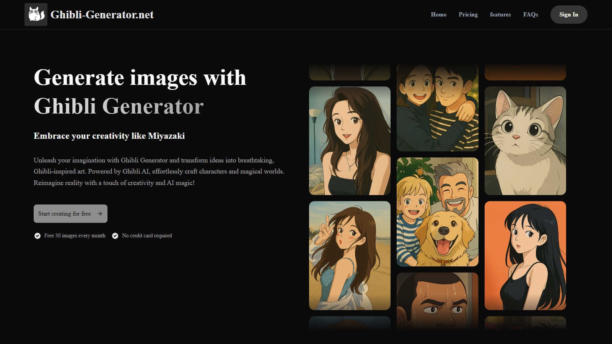Open the FAQs menu item

[531, 15]
